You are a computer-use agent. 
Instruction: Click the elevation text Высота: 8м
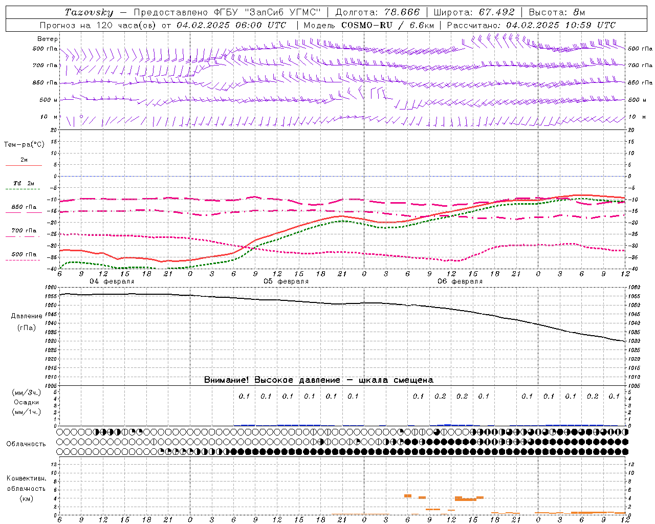point(557,12)
